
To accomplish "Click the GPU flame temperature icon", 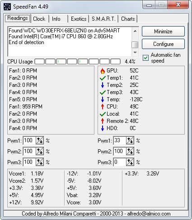I will coord(103,71).
